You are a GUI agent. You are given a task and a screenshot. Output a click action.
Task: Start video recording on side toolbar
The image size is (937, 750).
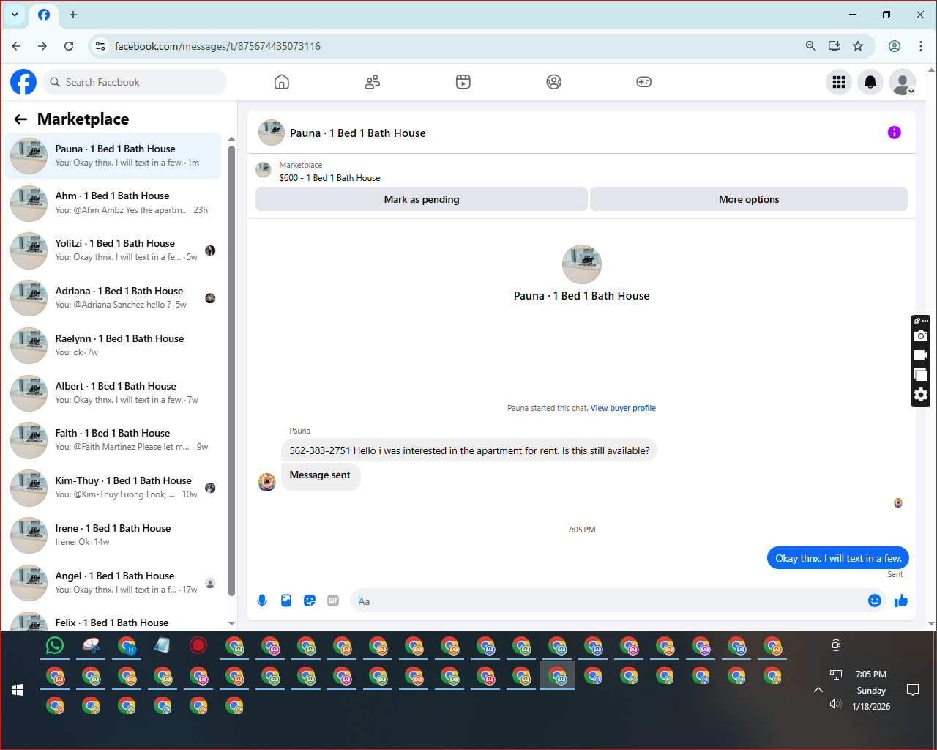921,355
